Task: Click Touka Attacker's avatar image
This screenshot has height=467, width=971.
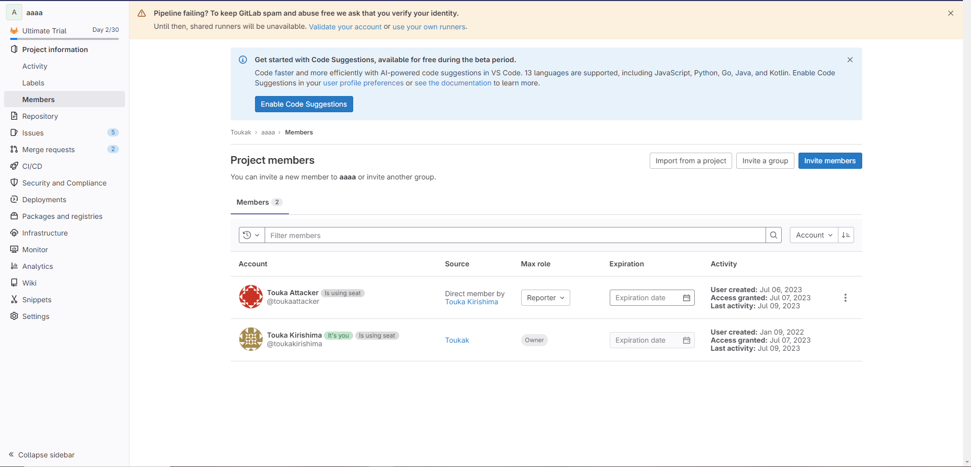Action: tap(250, 297)
